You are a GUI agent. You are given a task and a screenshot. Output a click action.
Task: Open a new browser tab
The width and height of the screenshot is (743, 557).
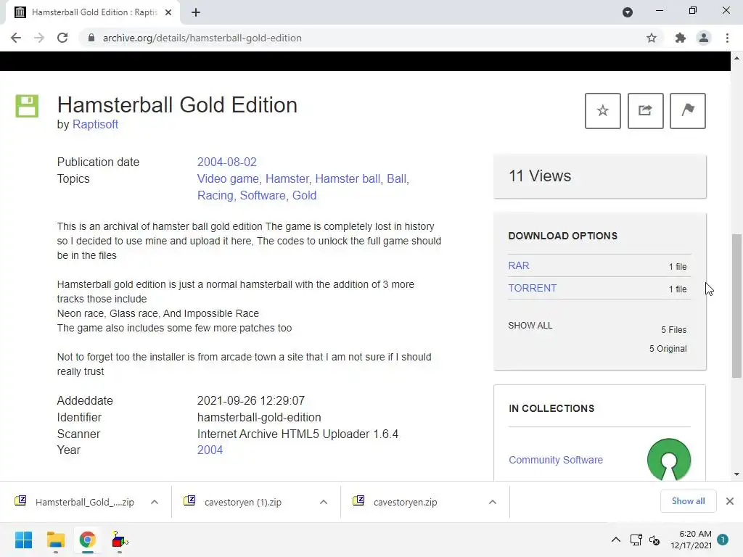point(196,12)
